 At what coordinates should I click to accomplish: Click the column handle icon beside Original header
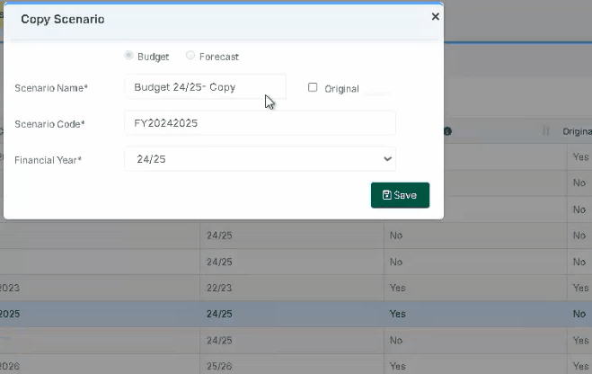[x=546, y=131]
